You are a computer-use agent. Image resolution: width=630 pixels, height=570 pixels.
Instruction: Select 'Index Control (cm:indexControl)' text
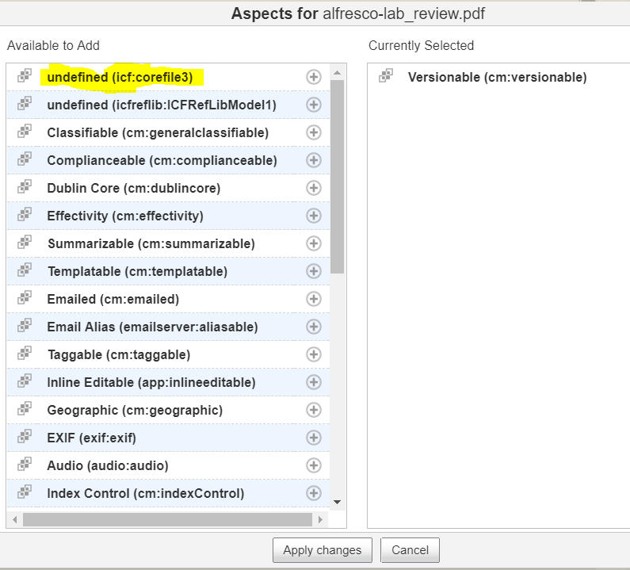(x=146, y=493)
